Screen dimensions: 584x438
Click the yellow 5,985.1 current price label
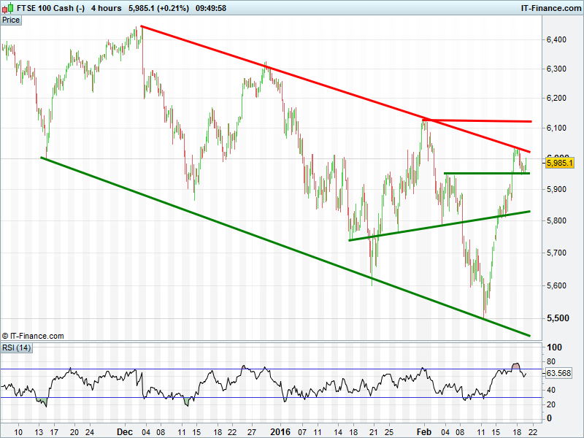click(x=558, y=163)
